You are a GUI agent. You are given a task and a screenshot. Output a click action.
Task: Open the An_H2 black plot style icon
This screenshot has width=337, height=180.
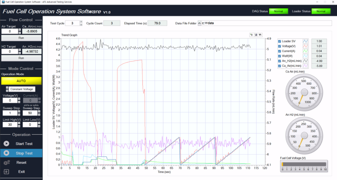[x=305, y=61]
